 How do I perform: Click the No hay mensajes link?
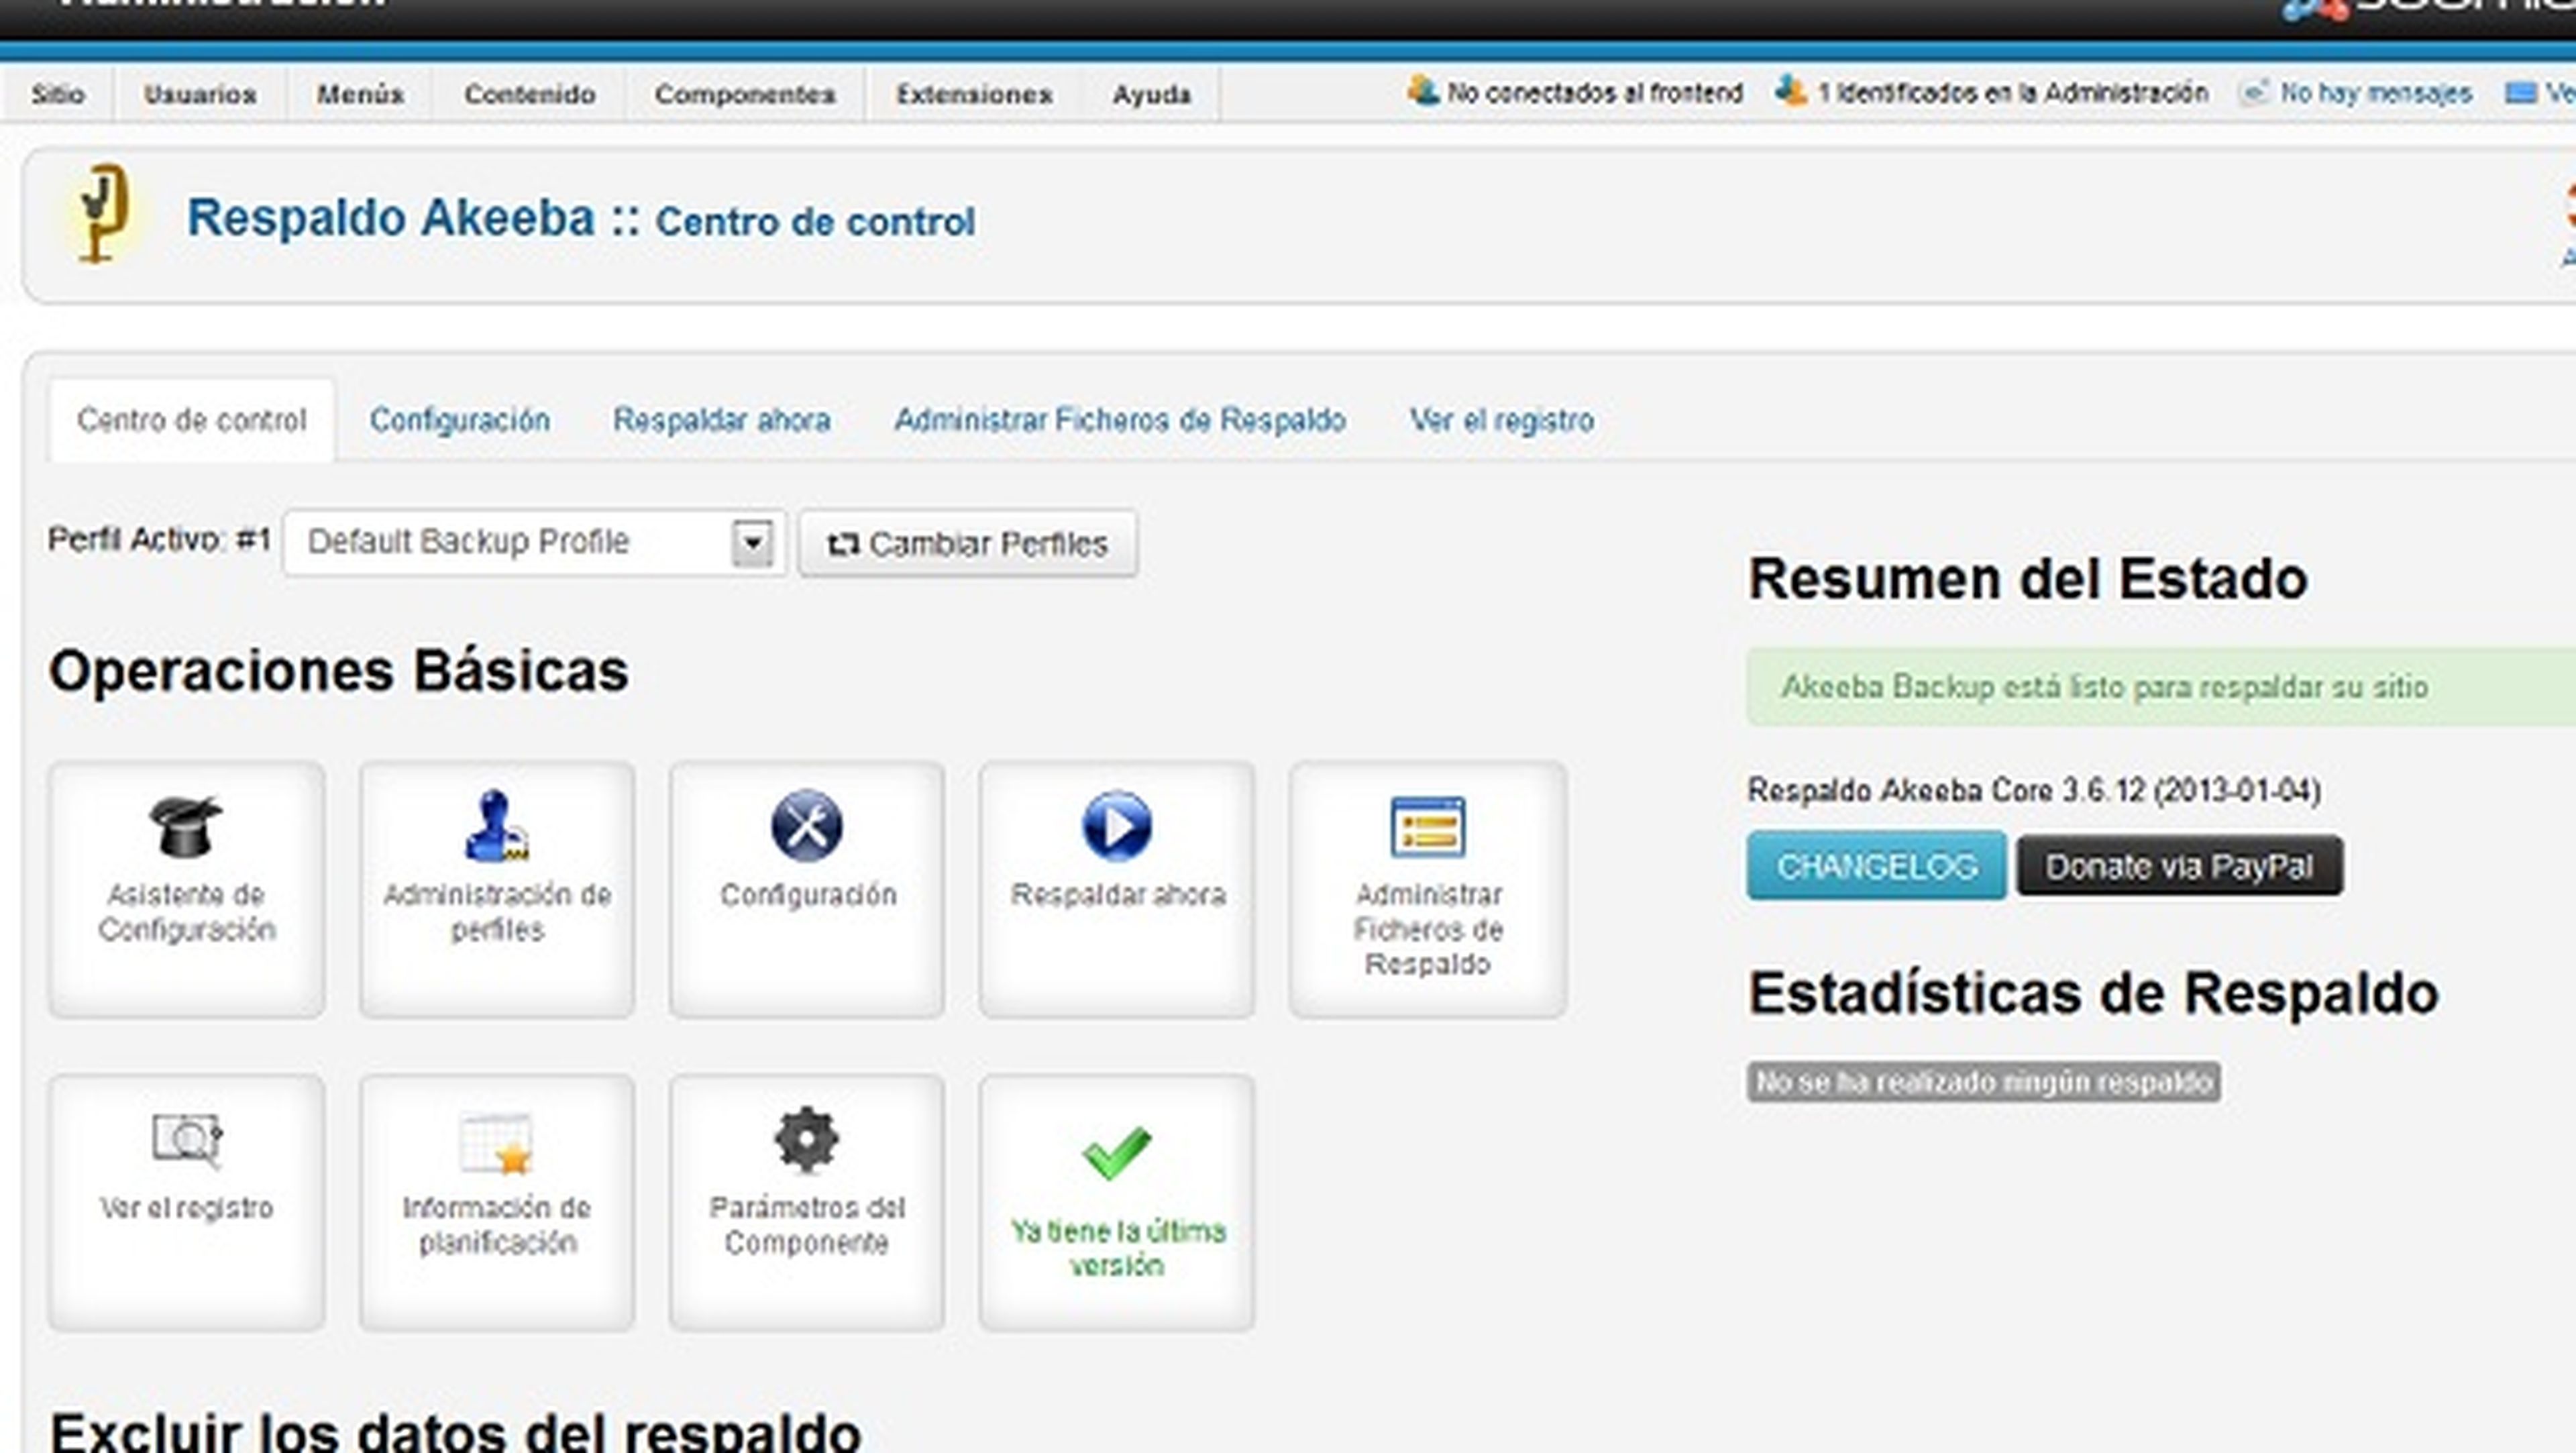click(x=2375, y=93)
